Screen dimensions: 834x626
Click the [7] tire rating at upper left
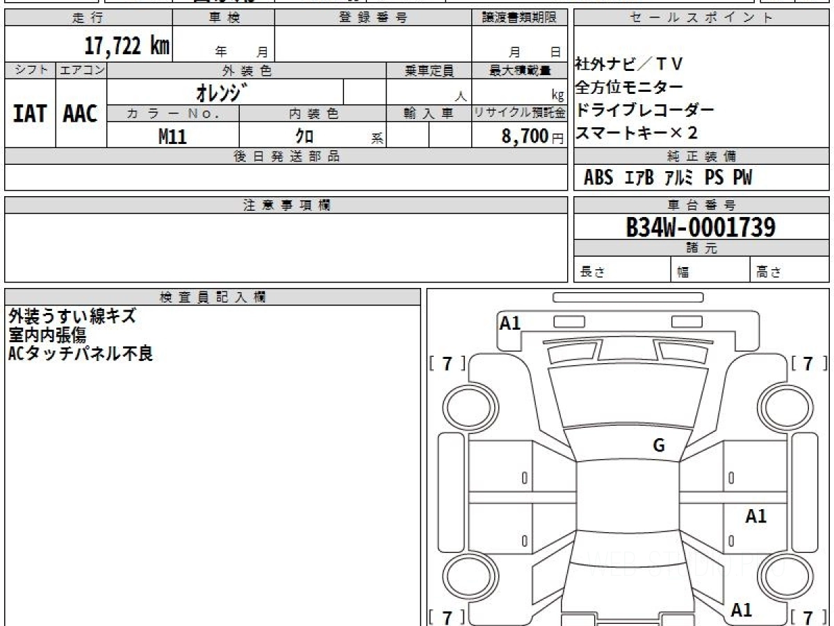point(448,363)
